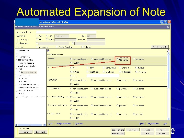The width and height of the screenshot is (184, 138).
Task: Expand the HPI tree node
Action: [x=17, y=54]
